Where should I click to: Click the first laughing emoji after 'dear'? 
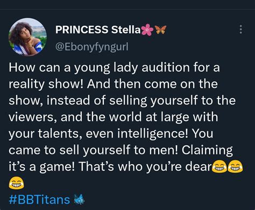click(219, 167)
